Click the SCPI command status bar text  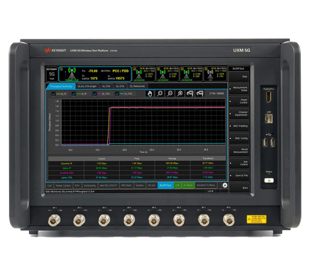point(70,192)
